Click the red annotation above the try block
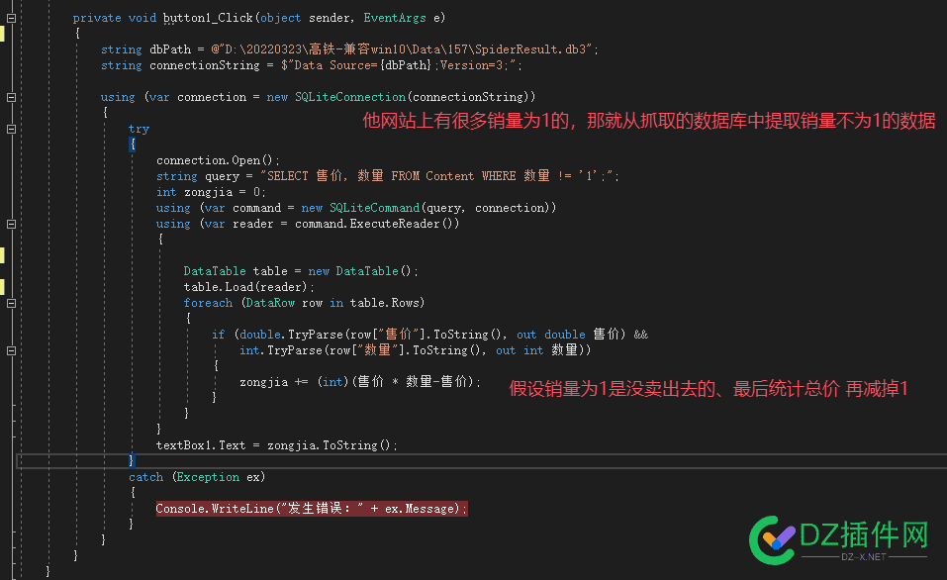 pos(648,121)
